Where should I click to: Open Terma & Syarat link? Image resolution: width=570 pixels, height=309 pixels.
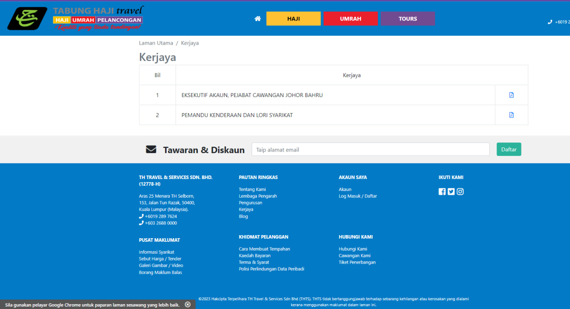tap(254, 262)
